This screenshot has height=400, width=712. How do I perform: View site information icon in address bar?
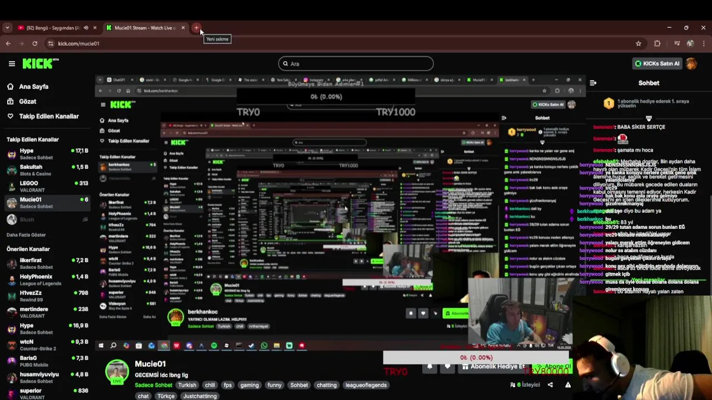(51, 43)
